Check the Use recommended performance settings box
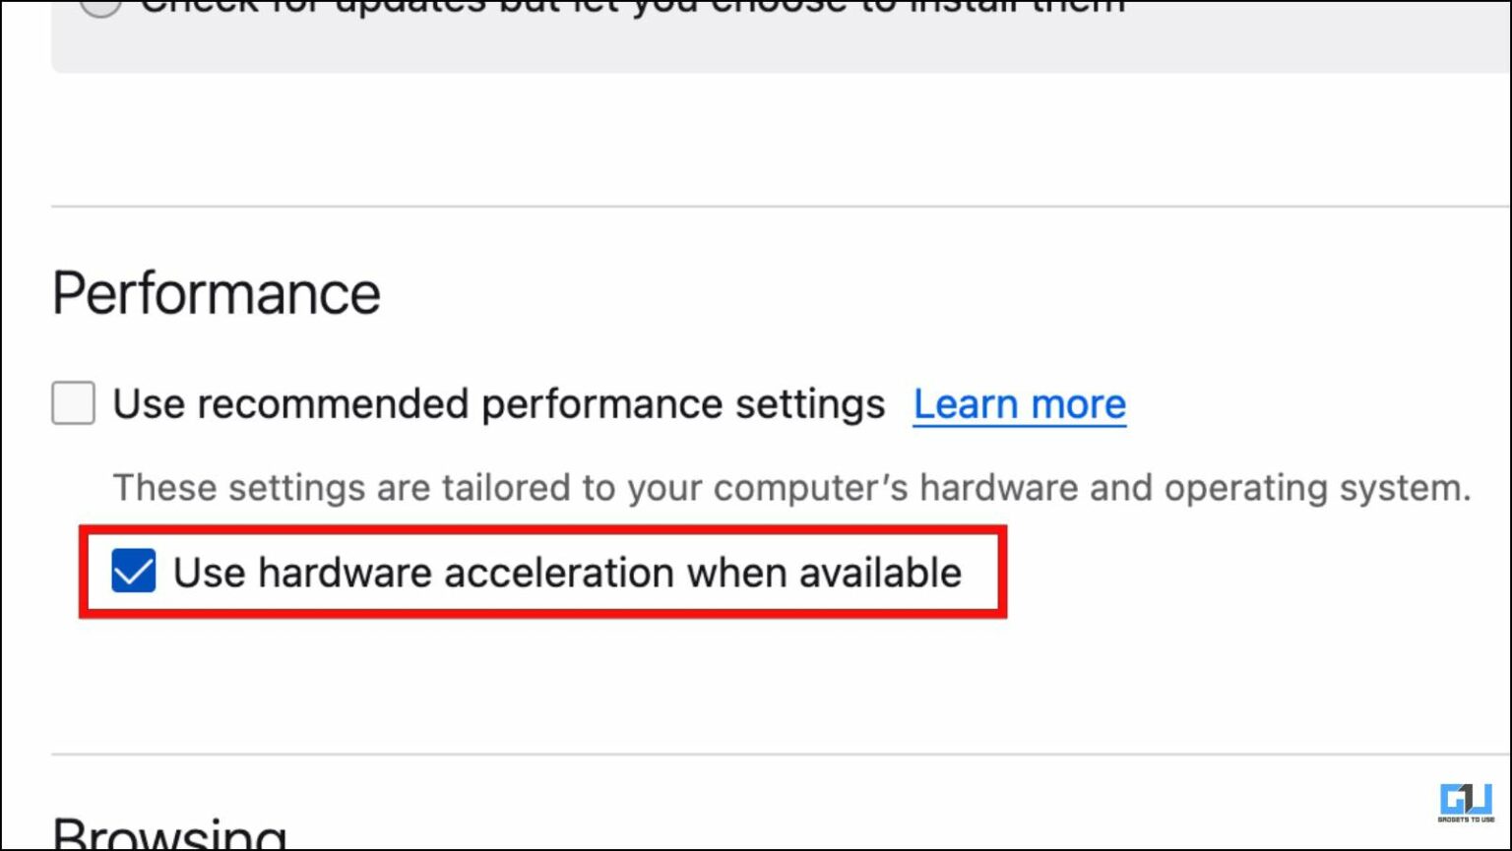 point(73,403)
